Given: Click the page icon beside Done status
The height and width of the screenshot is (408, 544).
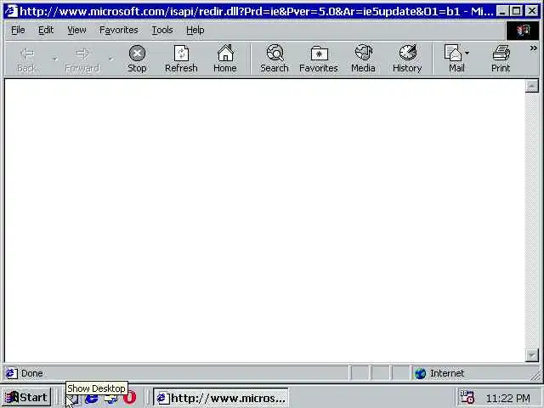Looking at the screenshot, I should coord(11,374).
